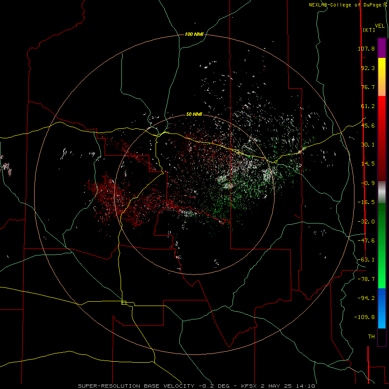
Task: Pick the black TH segment of the color bar
Action: [x=382, y=337]
